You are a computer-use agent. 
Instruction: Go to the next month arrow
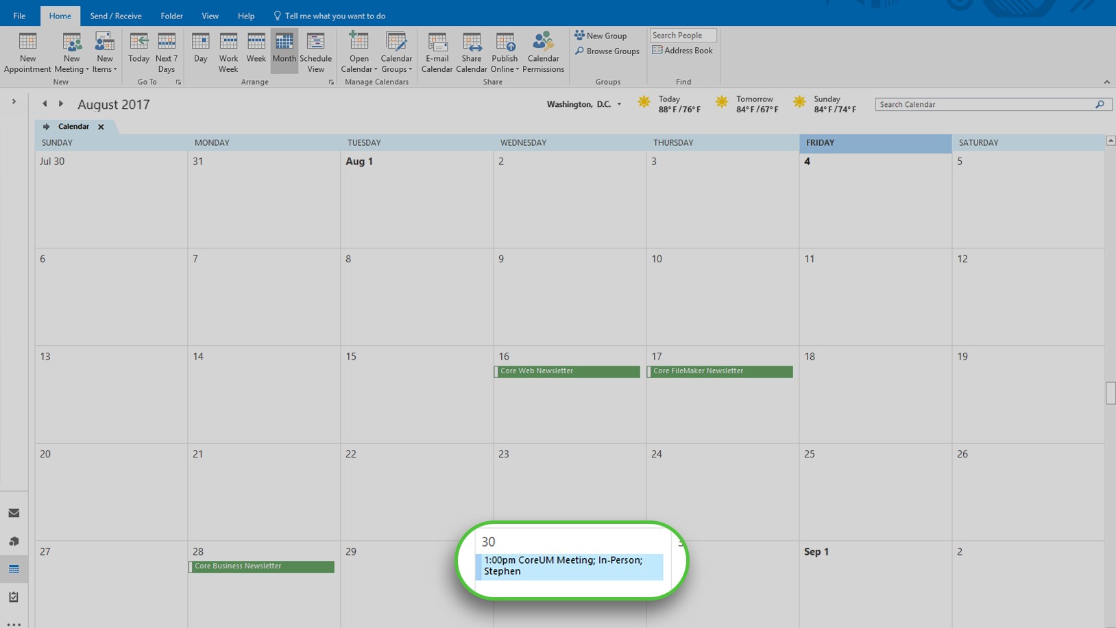61,104
